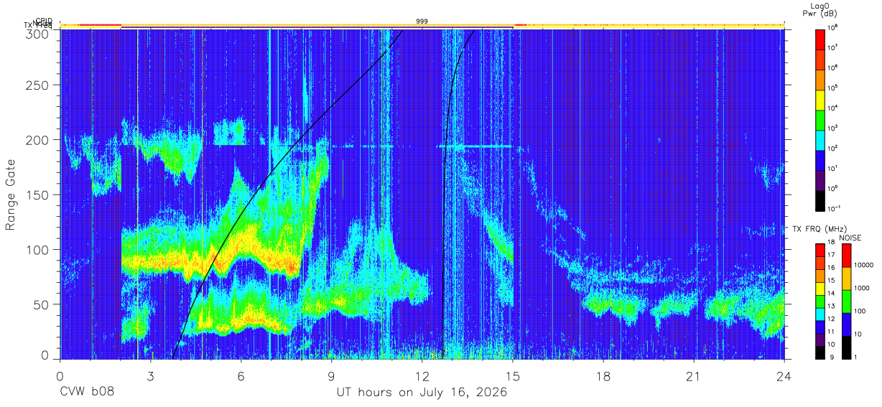Screen dimensions: 882x407
Task: Click x-axis tick label '3'
Action: tap(150, 376)
